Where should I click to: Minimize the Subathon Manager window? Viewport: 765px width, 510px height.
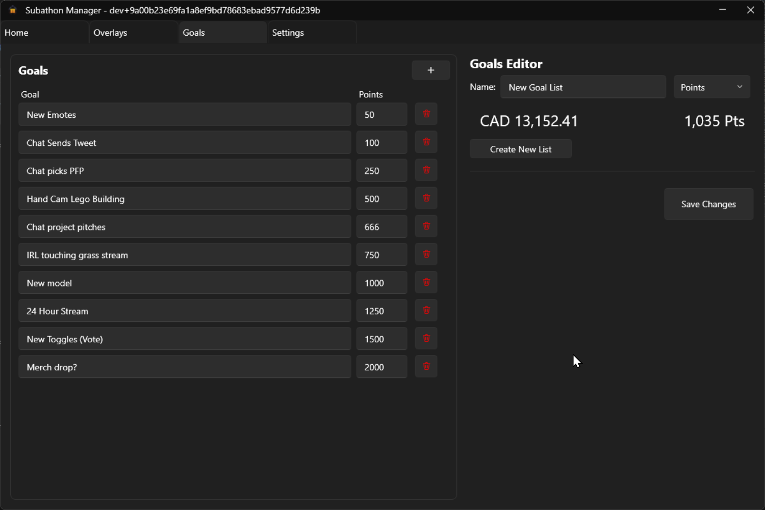click(722, 10)
